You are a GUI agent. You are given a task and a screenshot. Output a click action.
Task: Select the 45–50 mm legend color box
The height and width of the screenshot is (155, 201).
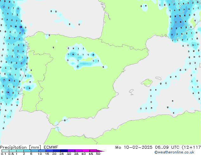click(x=93, y=151)
